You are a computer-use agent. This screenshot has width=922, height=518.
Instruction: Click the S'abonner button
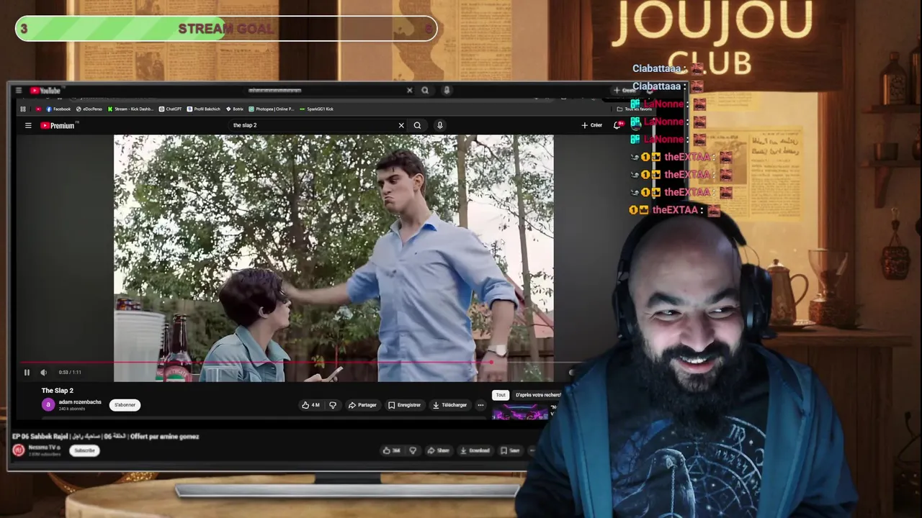[125, 405]
